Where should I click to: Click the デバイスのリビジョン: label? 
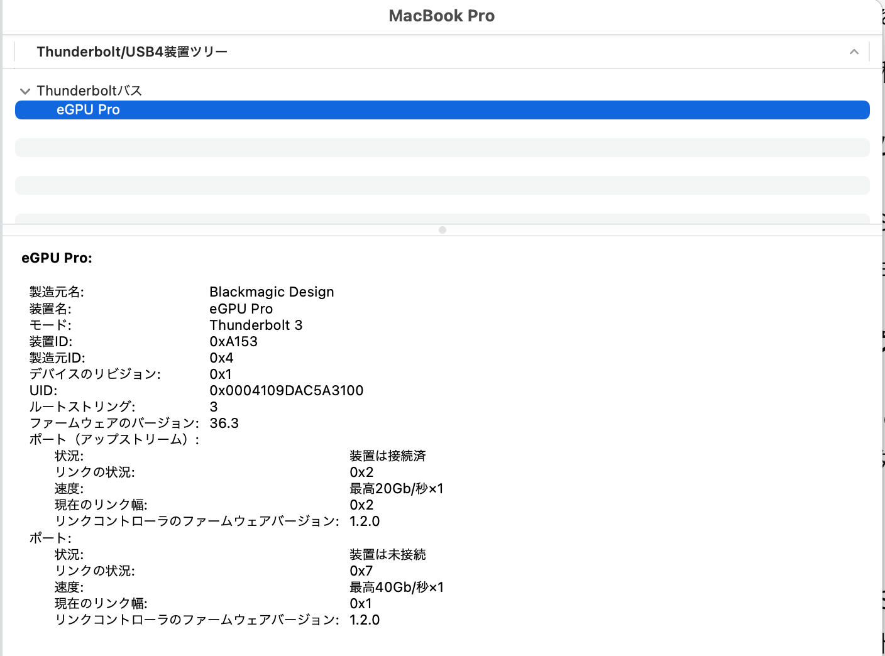click(95, 374)
